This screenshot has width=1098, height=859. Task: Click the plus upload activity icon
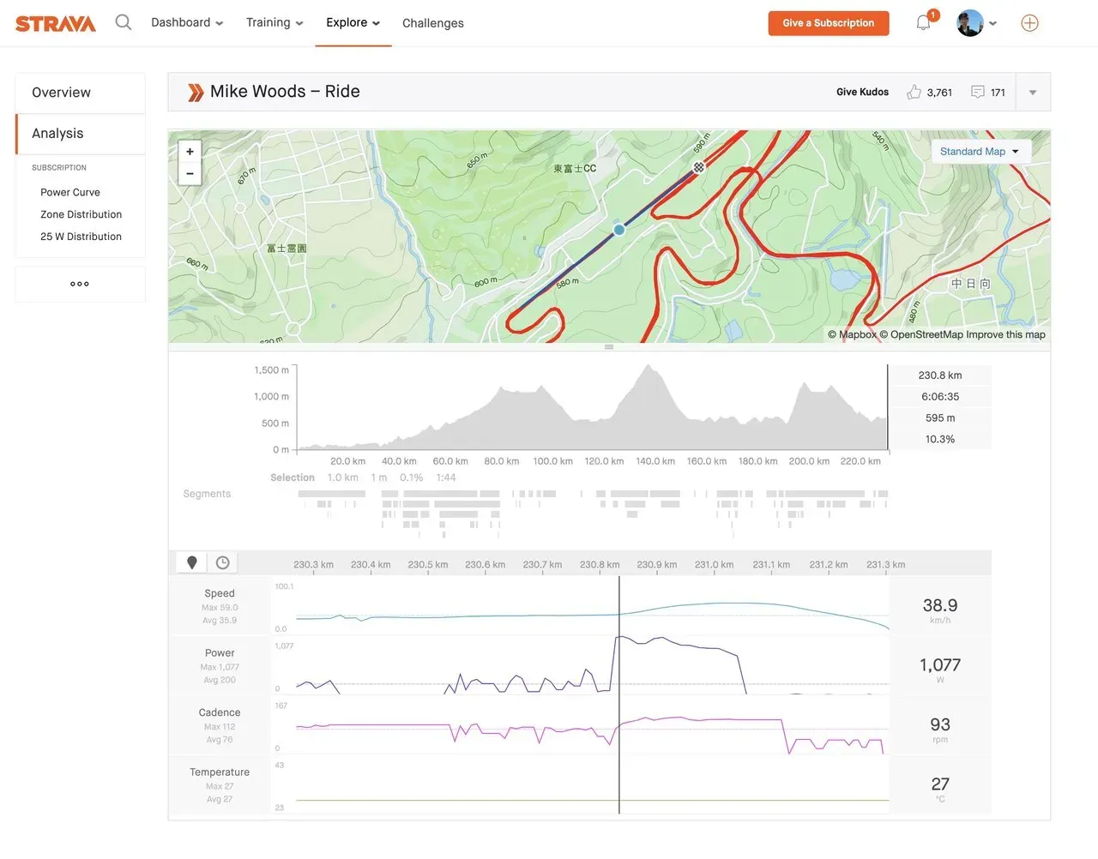(x=1029, y=23)
